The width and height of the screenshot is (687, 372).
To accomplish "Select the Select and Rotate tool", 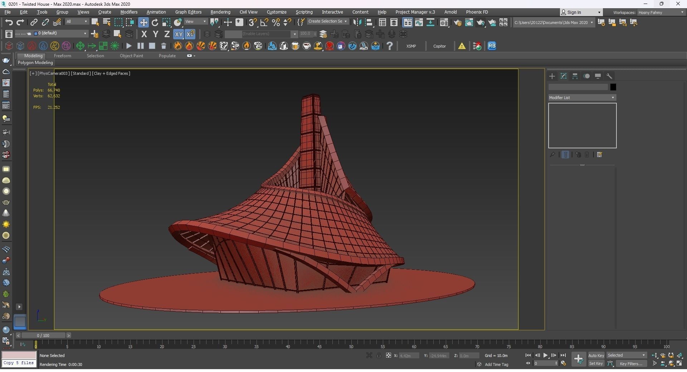I will tap(155, 22).
